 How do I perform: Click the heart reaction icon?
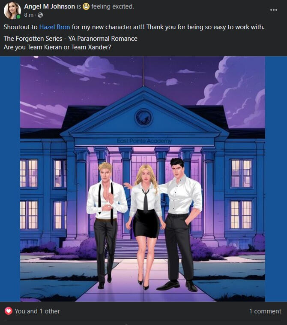pyautogui.click(x=9, y=311)
